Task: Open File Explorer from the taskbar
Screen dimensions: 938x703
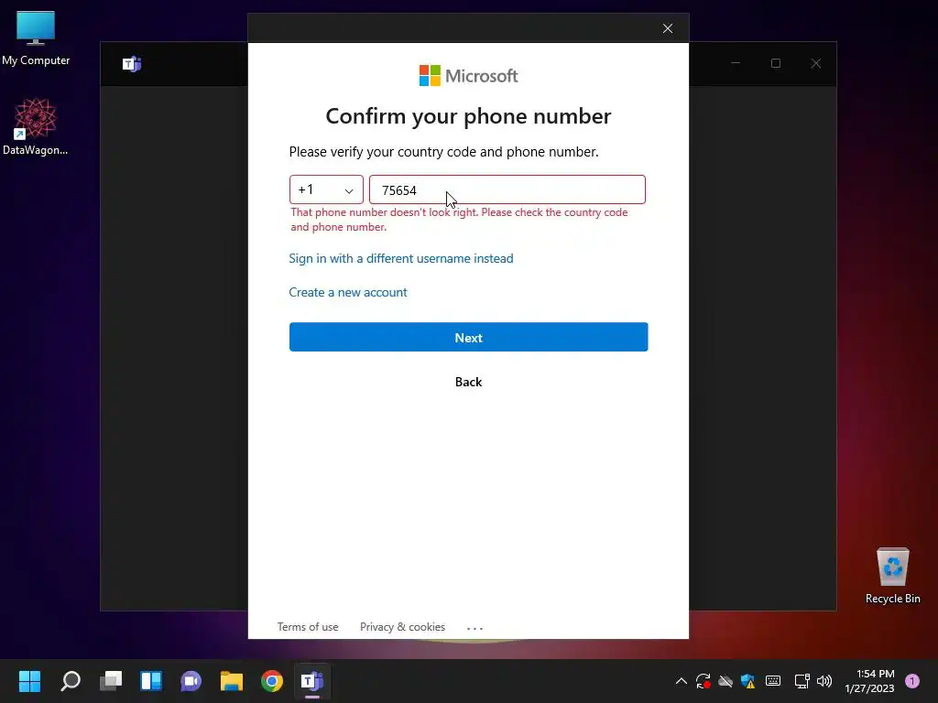Action: 232,681
